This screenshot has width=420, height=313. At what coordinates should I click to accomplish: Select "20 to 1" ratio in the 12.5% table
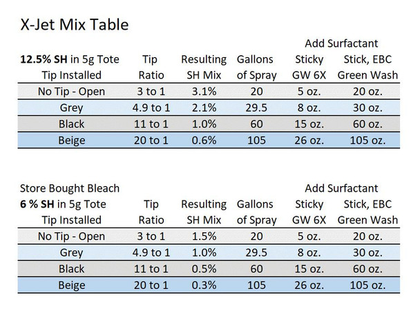(x=149, y=139)
